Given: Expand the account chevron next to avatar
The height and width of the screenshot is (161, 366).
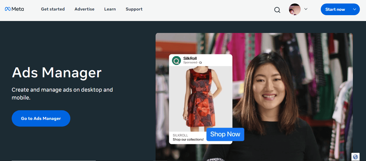Looking at the screenshot, I should (x=306, y=9).
